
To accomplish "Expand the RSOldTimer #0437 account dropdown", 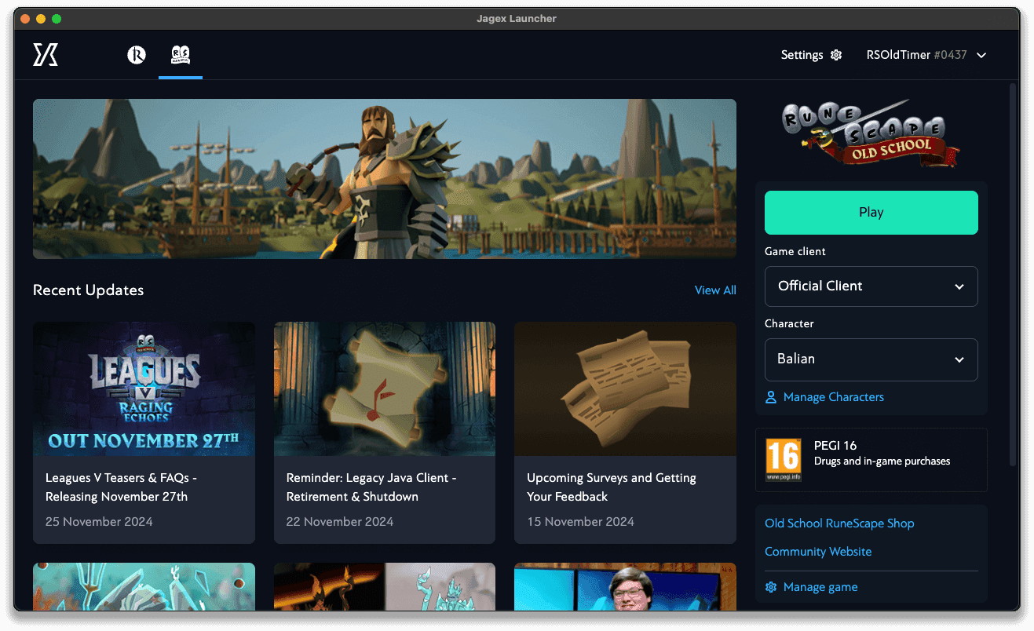I will click(926, 55).
